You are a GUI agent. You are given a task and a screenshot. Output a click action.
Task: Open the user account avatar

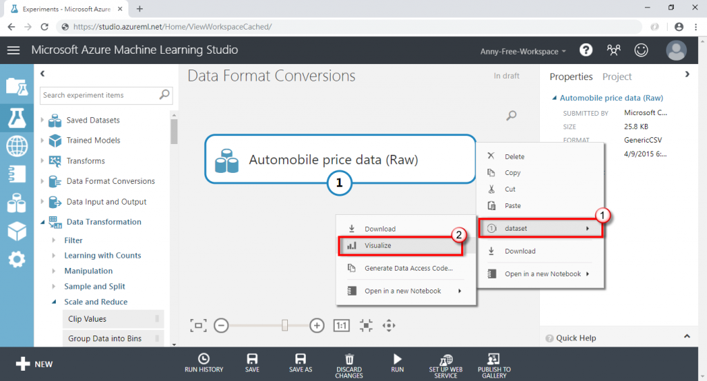677,50
